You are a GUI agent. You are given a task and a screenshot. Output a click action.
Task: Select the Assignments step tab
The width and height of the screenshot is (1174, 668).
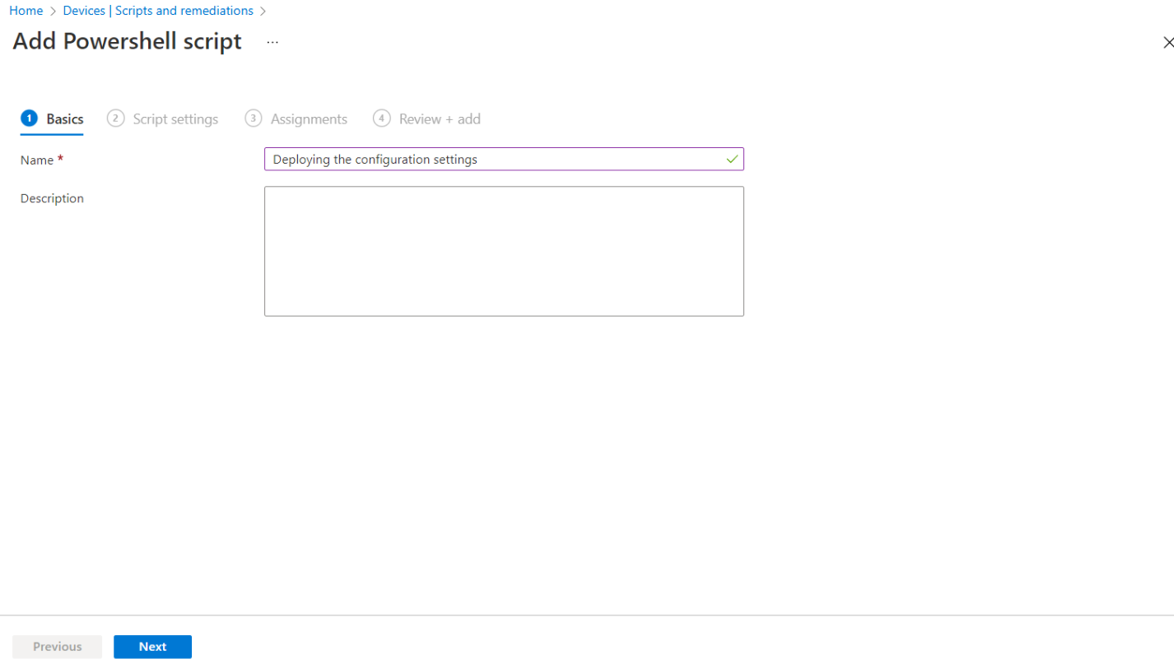pyautogui.click(x=296, y=119)
